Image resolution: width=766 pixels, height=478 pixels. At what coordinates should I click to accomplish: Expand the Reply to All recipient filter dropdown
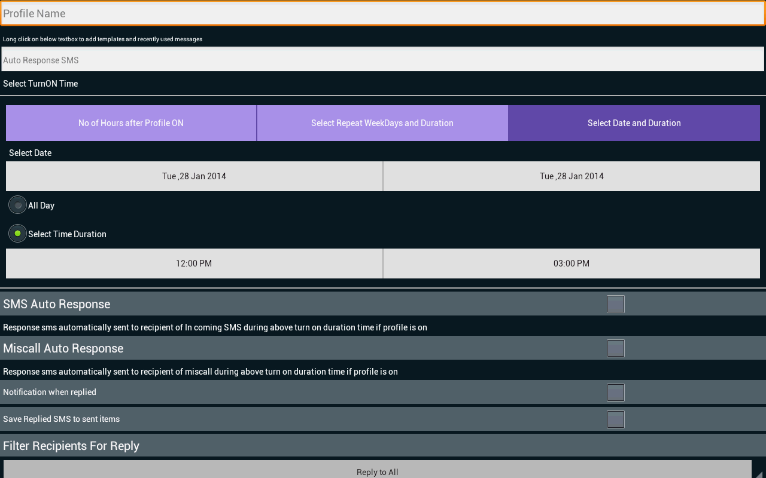tap(377, 470)
